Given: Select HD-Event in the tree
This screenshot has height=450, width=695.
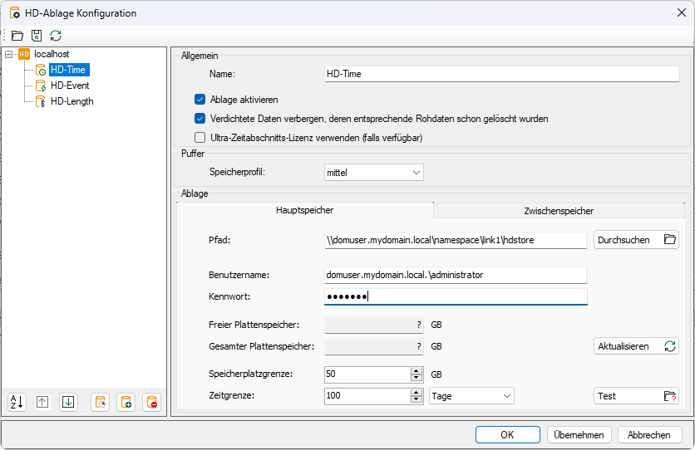Looking at the screenshot, I should point(70,86).
